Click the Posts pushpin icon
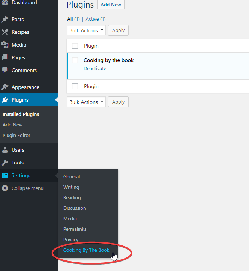Viewport: 249px width, 271px height. 5,19
